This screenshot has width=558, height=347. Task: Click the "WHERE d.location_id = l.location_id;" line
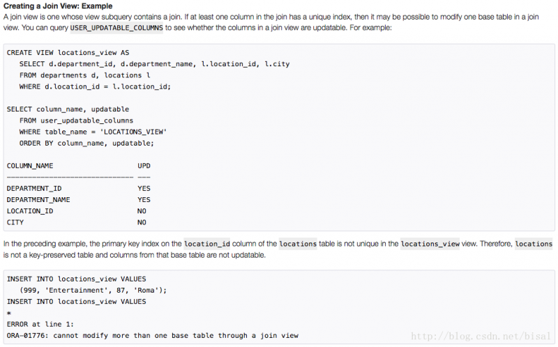tap(95, 86)
